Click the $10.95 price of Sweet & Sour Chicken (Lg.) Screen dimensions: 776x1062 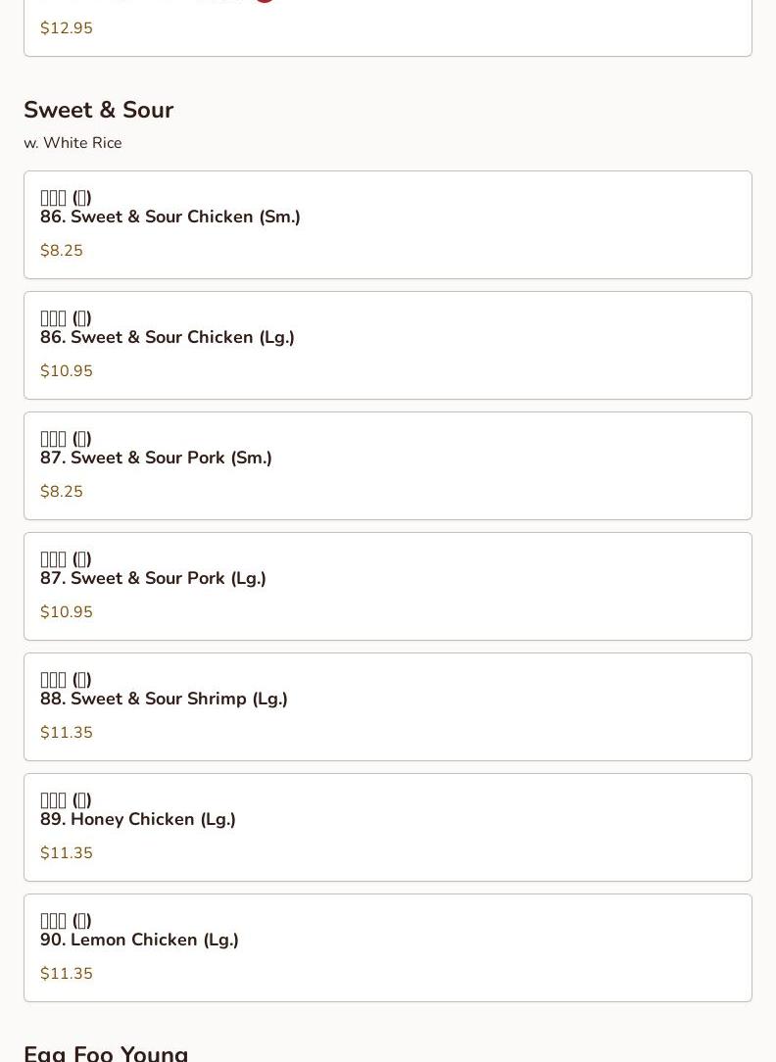67,371
